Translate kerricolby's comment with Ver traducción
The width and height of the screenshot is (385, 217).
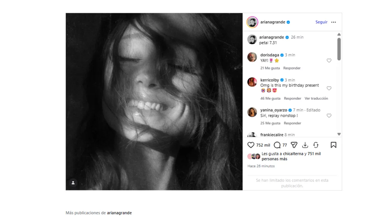[x=316, y=98]
